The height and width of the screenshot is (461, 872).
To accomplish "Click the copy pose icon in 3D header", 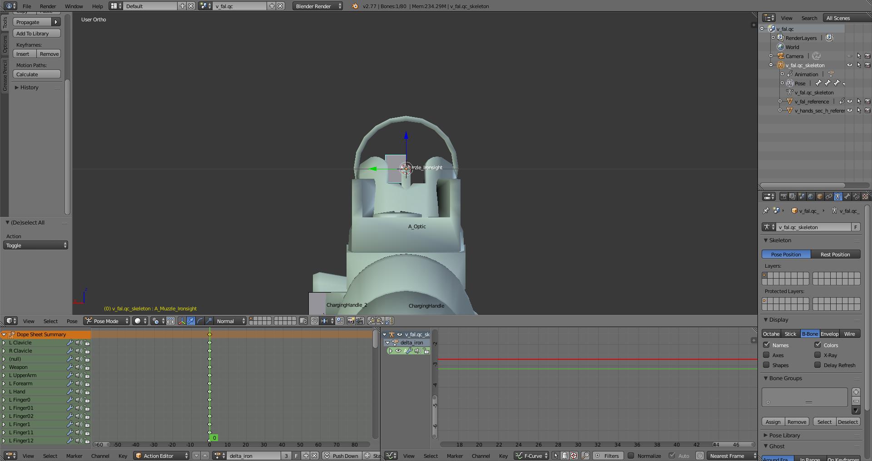I will [371, 321].
